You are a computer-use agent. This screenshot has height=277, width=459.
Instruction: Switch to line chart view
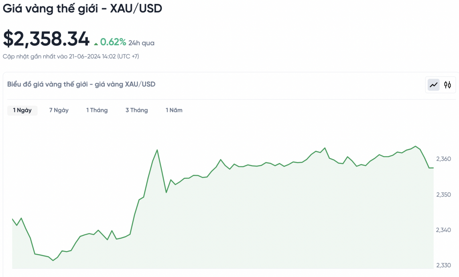pyautogui.click(x=433, y=85)
